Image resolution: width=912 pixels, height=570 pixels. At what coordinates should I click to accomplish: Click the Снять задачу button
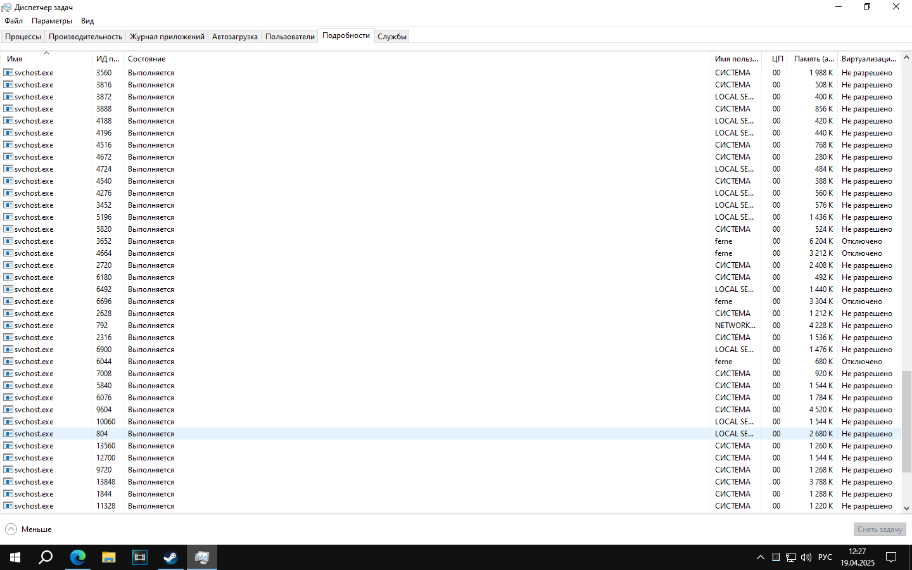[x=879, y=529]
